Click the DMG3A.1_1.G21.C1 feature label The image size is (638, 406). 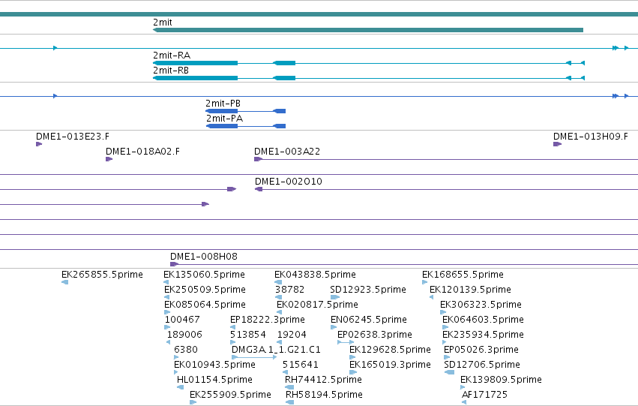tap(276, 350)
